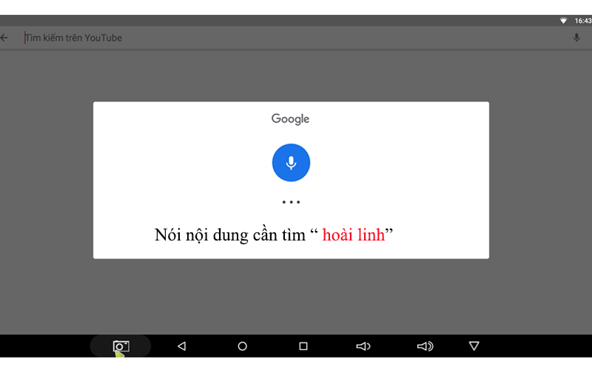Image resolution: width=592 pixels, height=370 pixels.
Task: Hide navigation bar with the down triangle icon
Action: (474, 346)
